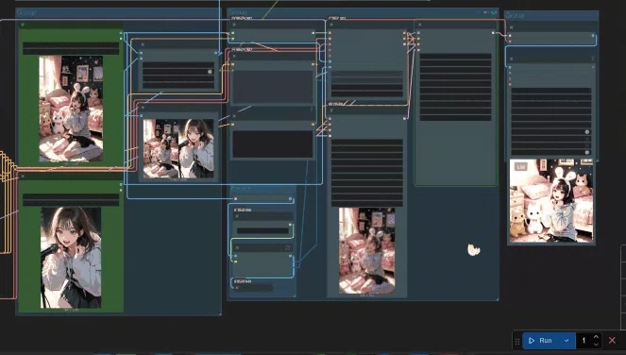Click the left Group title

click(x=26, y=12)
